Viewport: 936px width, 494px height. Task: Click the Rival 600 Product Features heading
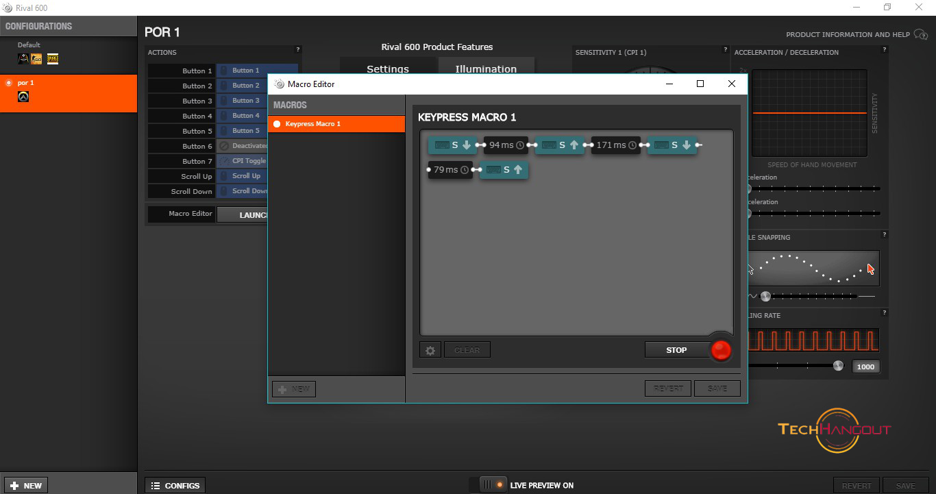tap(437, 47)
